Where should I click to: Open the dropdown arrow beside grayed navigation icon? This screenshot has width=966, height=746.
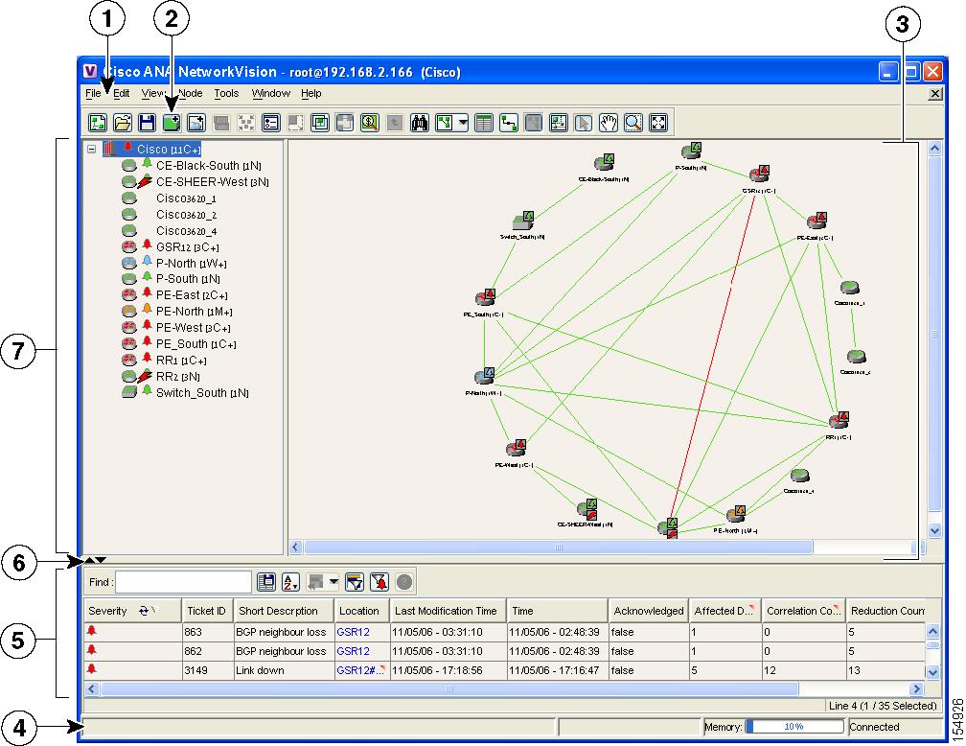click(x=333, y=581)
